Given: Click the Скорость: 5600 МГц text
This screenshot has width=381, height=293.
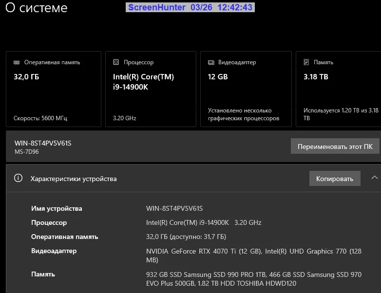Looking at the screenshot, I should [x=40, y=118].
